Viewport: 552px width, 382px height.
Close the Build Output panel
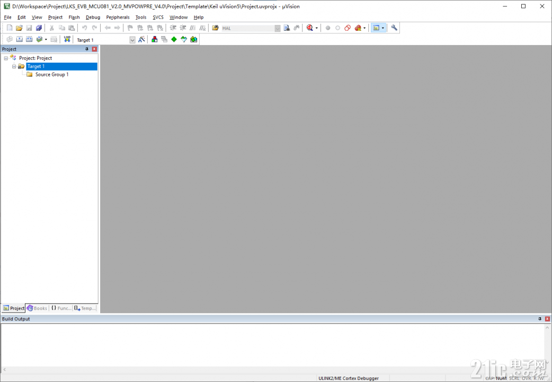tap(547, 319)
